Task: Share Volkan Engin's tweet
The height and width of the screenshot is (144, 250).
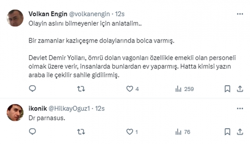Action: [x=240, y=89]
